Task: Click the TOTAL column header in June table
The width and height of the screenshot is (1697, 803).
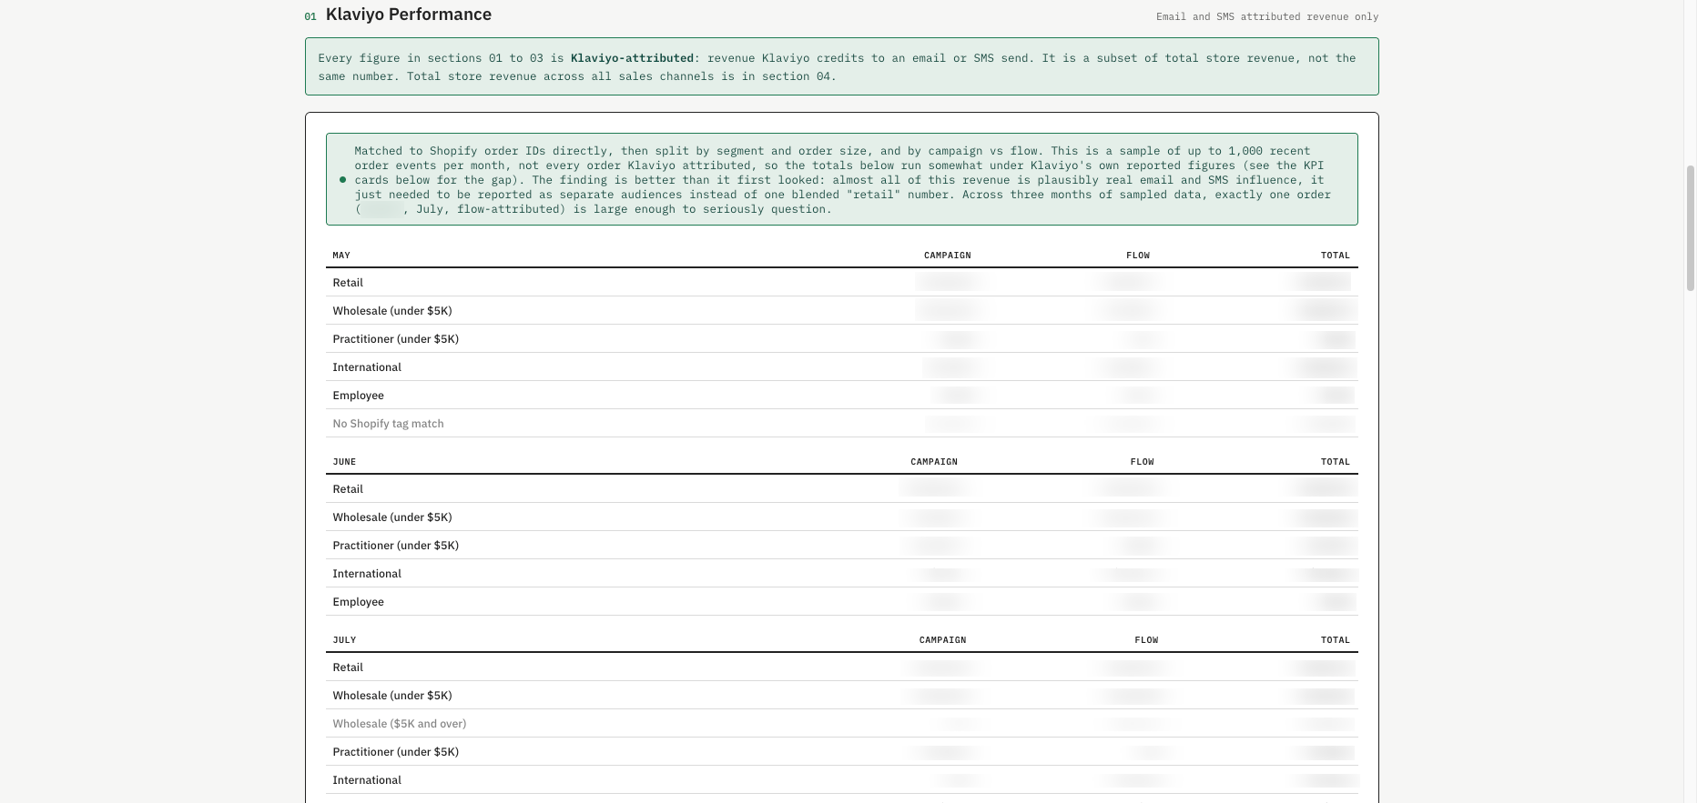Action: [x=1336, y=462]
